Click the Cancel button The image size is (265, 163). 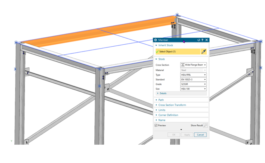(x=200, y=135)
